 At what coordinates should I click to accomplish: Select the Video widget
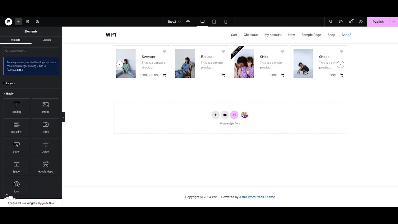point(45,127)
